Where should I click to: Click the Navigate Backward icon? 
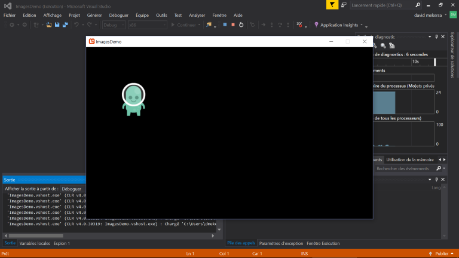12,25
